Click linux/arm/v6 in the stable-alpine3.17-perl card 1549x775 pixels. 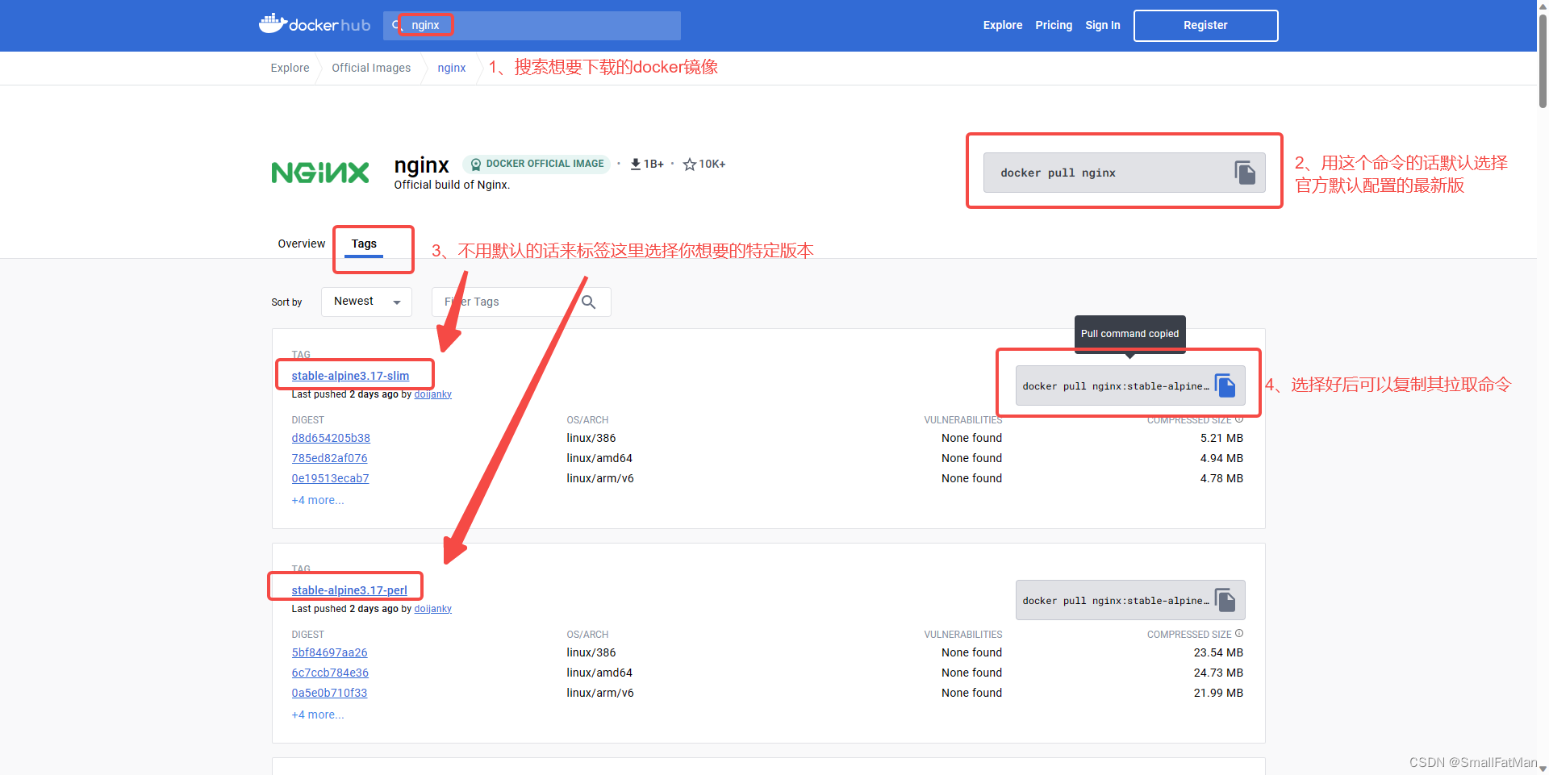(x=600, y=693)
